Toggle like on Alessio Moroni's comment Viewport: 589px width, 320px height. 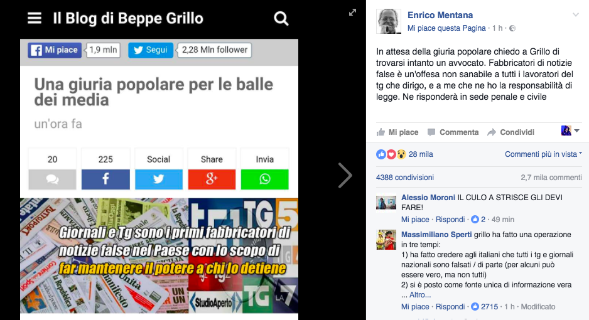click(x=415, y=220)
